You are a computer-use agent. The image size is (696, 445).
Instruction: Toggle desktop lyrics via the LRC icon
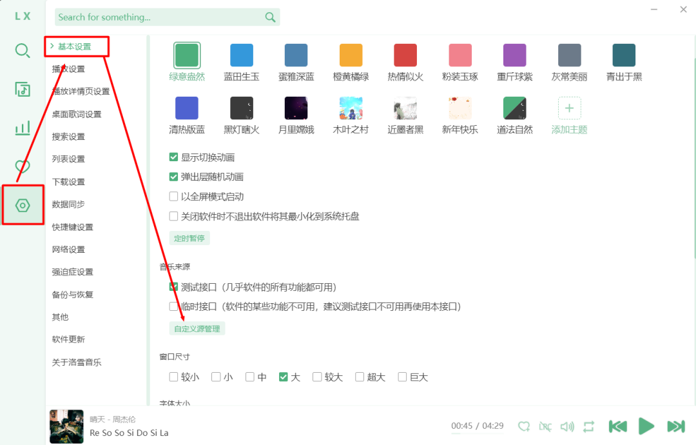(x=545, y=426)
